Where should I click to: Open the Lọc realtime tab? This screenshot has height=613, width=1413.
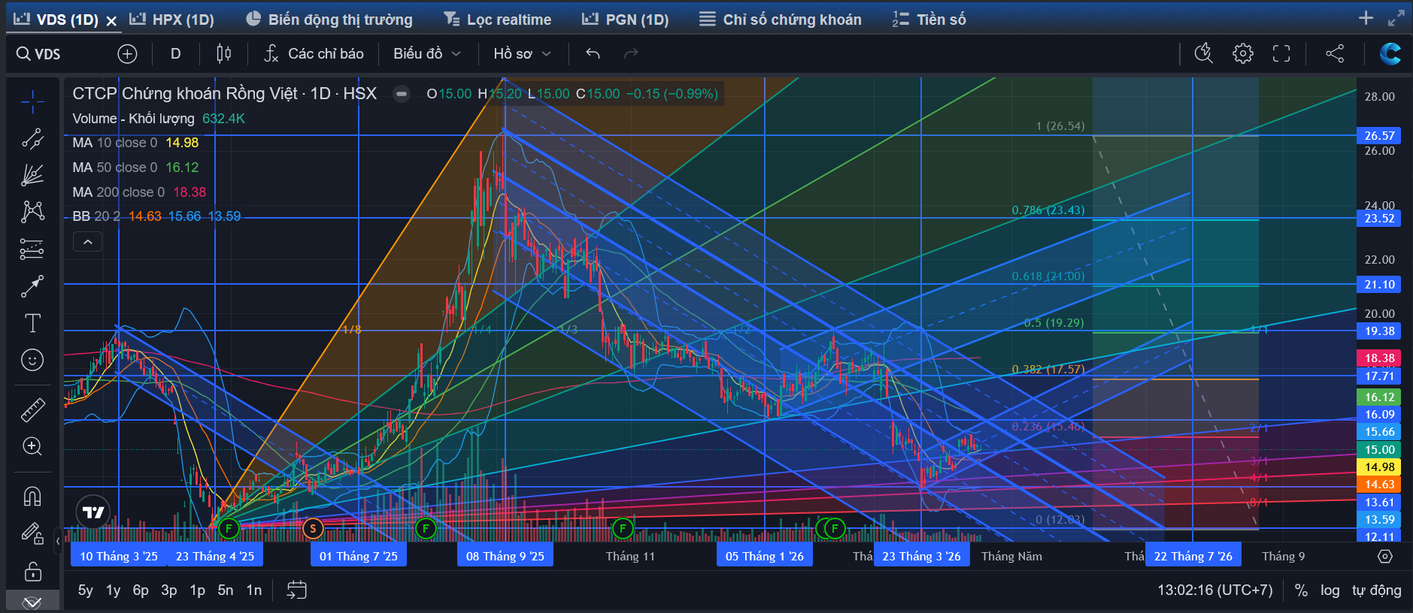[x=498, y=20]
